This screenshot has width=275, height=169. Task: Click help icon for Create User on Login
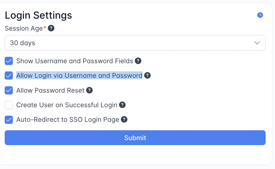pos(122,105)
